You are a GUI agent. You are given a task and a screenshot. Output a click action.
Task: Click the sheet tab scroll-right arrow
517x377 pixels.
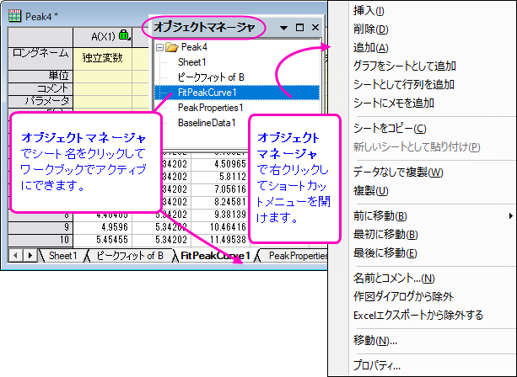[x=30, y=255]
